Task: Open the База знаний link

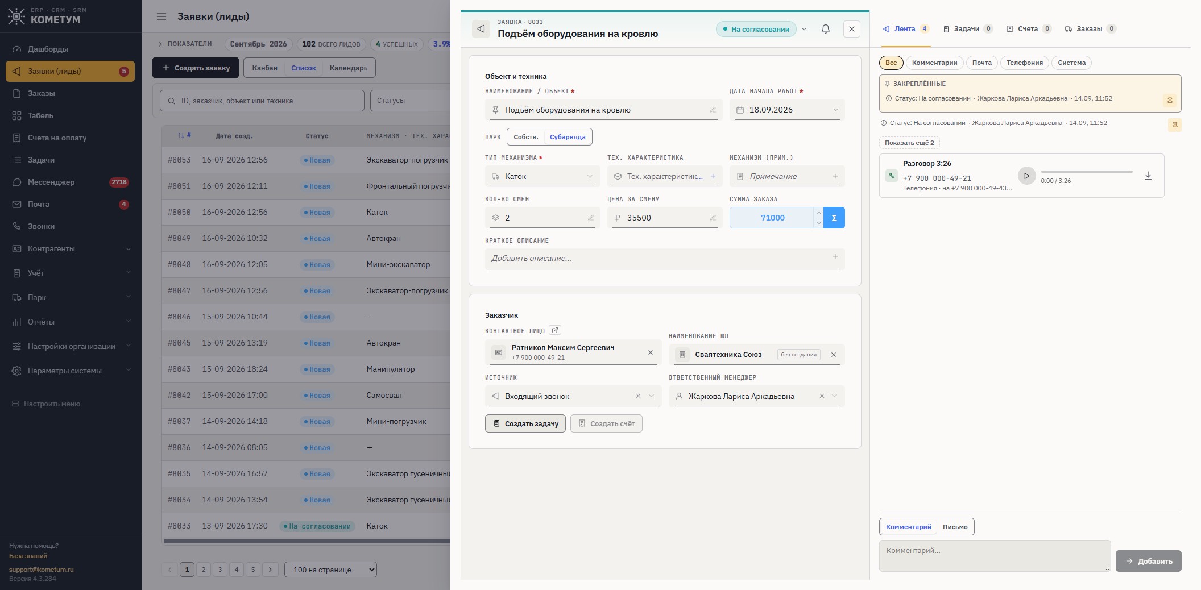Action: pos(28,556)
